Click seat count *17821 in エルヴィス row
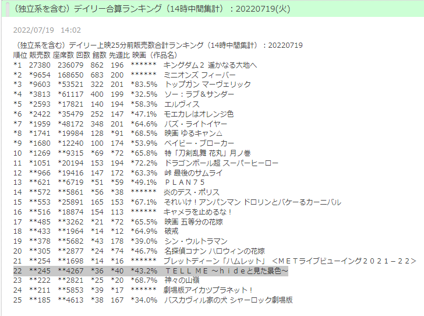Screen dimensions: 424x316 [70, 104]
